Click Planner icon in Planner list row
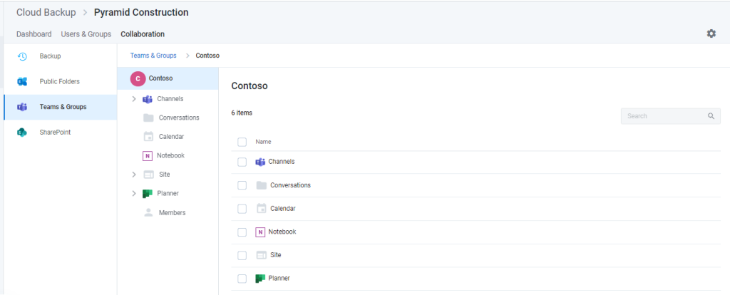 pyautogui.click(x=260, y=278)
